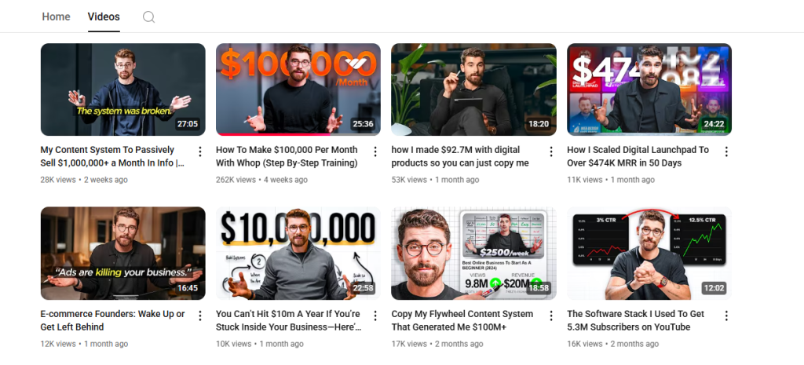
Task: Open the $10,000,000 whiteboard thumbnail video
Action: [298, 254]
